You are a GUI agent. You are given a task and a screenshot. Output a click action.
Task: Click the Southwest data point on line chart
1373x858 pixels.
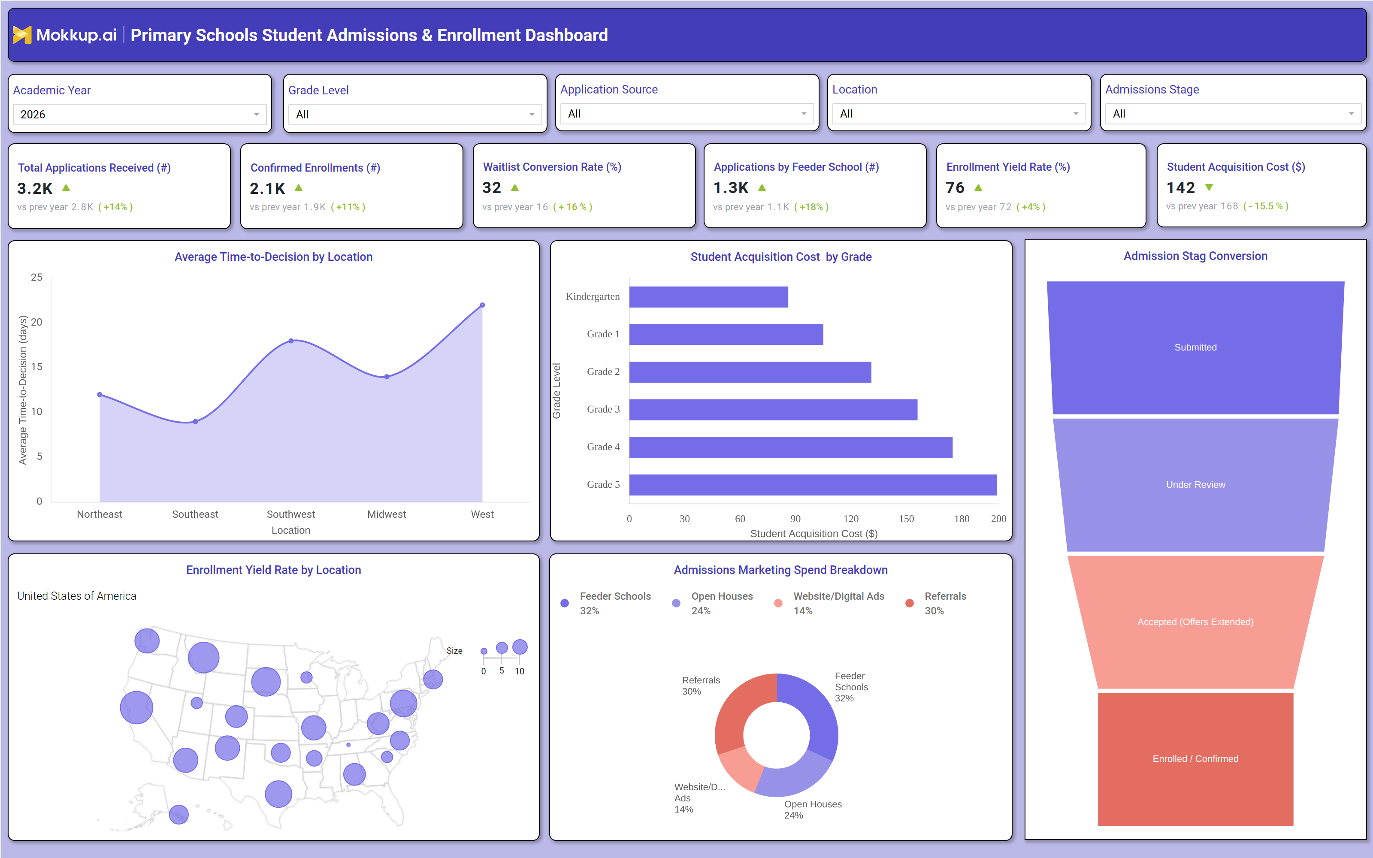(x=291, y=341)
